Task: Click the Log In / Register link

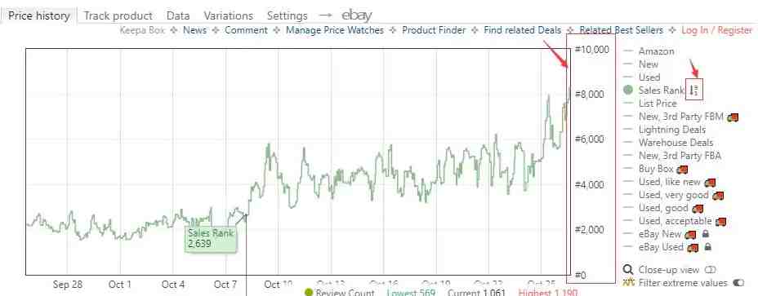Action: coord(716,30)
